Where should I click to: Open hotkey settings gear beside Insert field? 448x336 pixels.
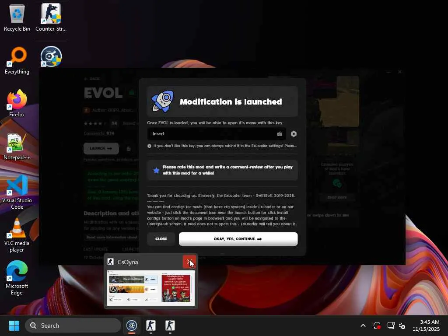click(294, 134)
